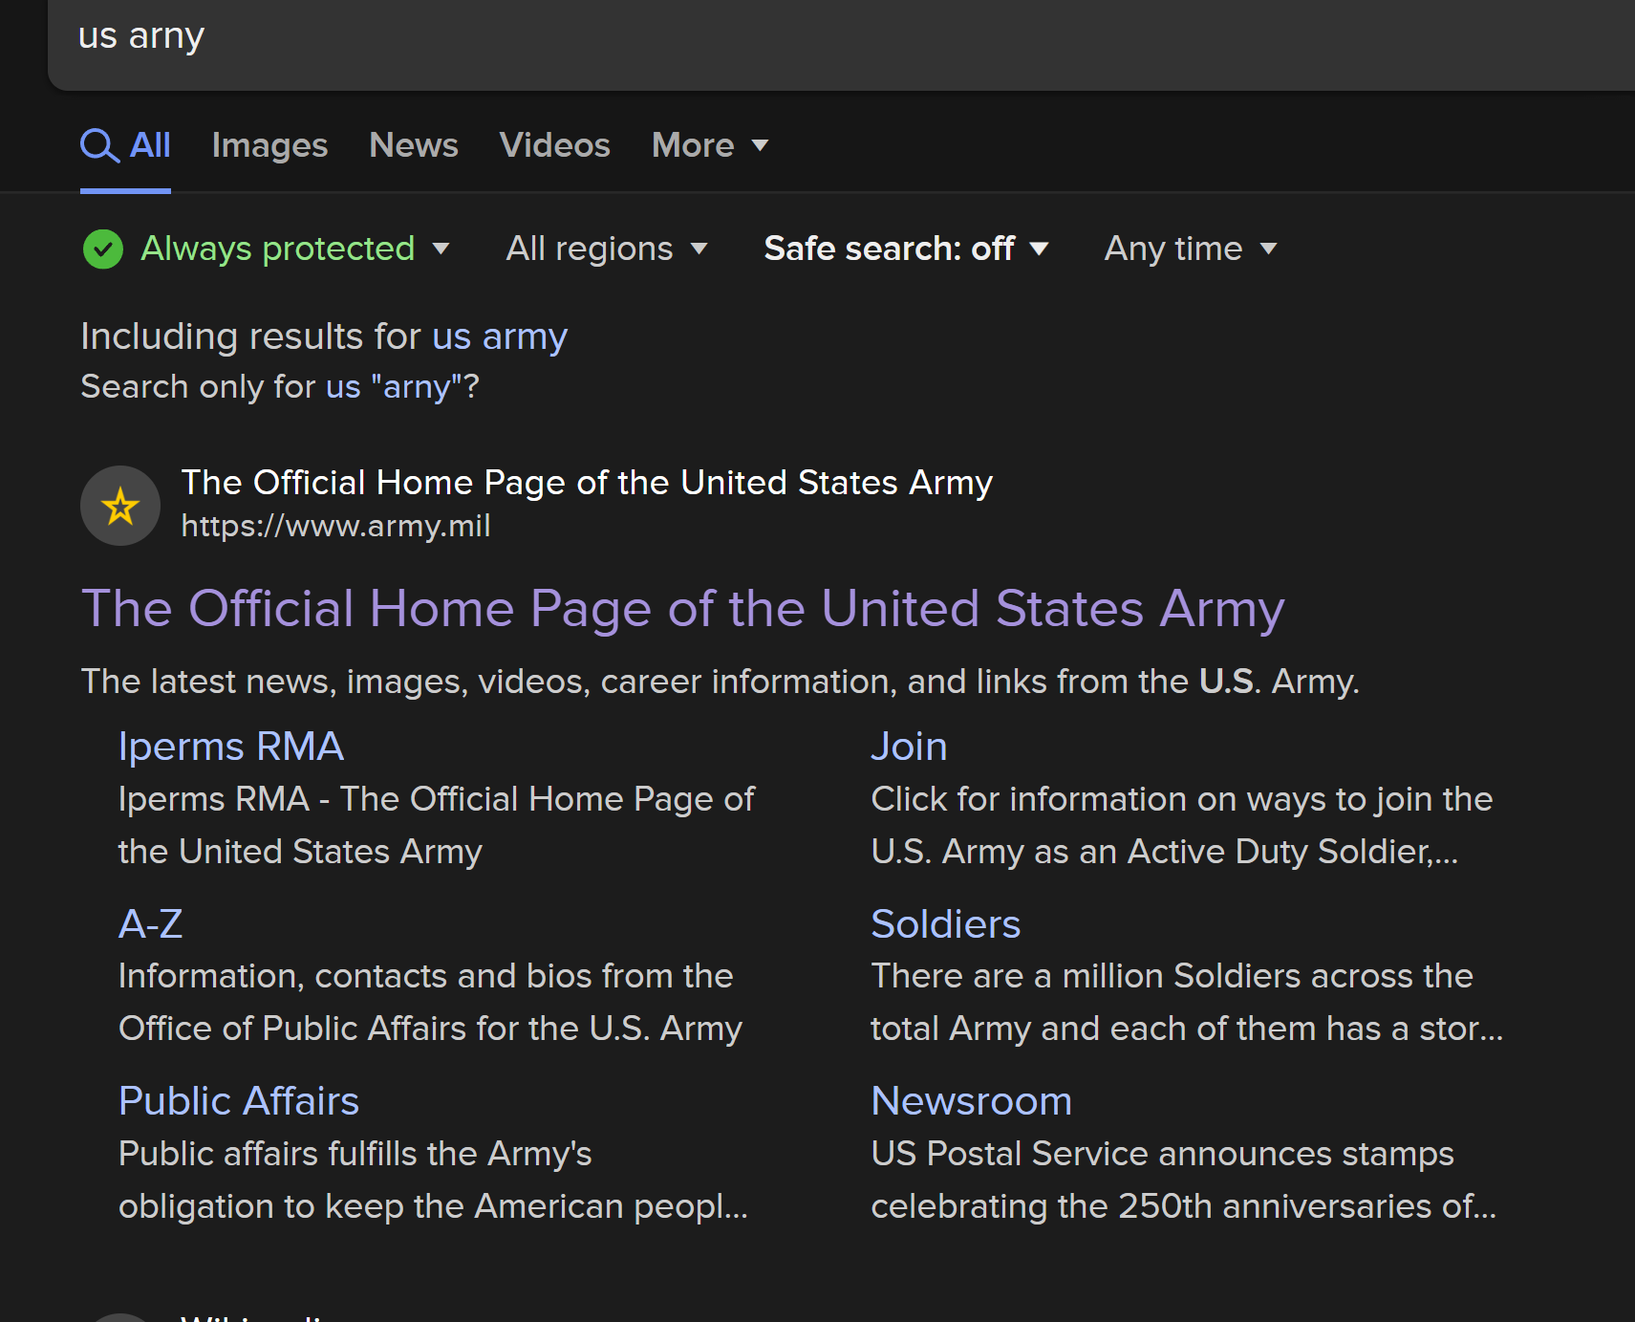Click the star favicon of army.mil result
The image size is (1635, 1322).
[120, 506]
